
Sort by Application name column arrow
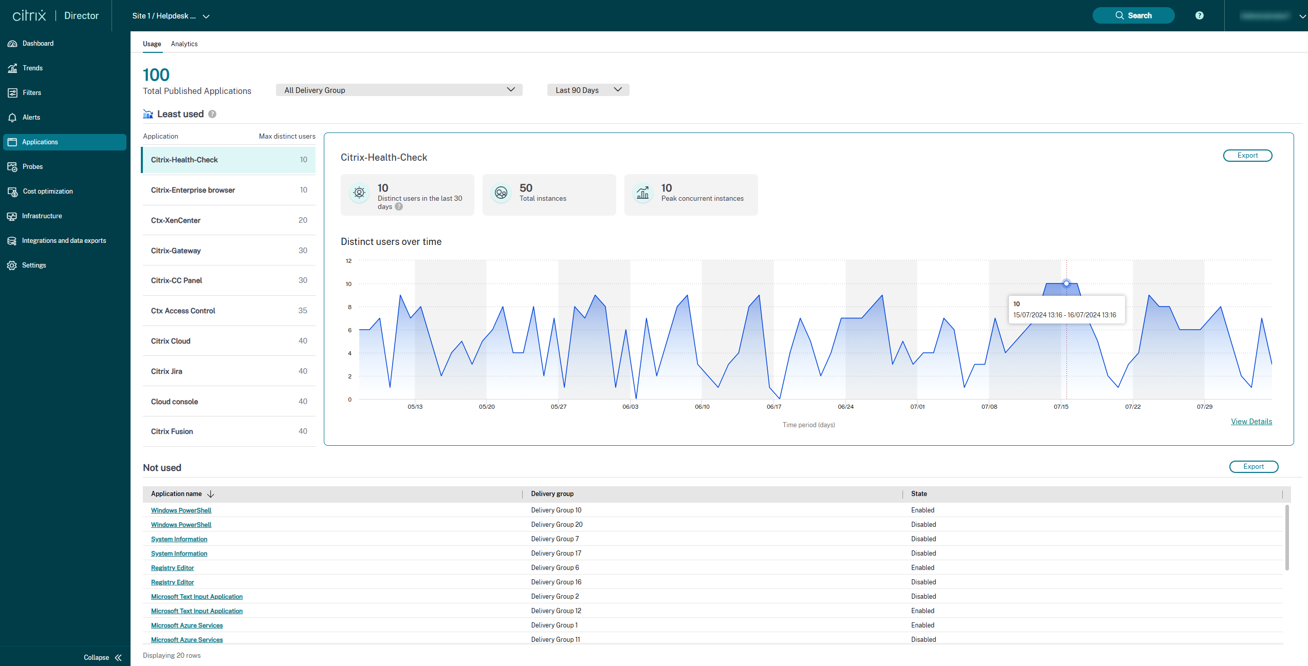tap(210, 494)
